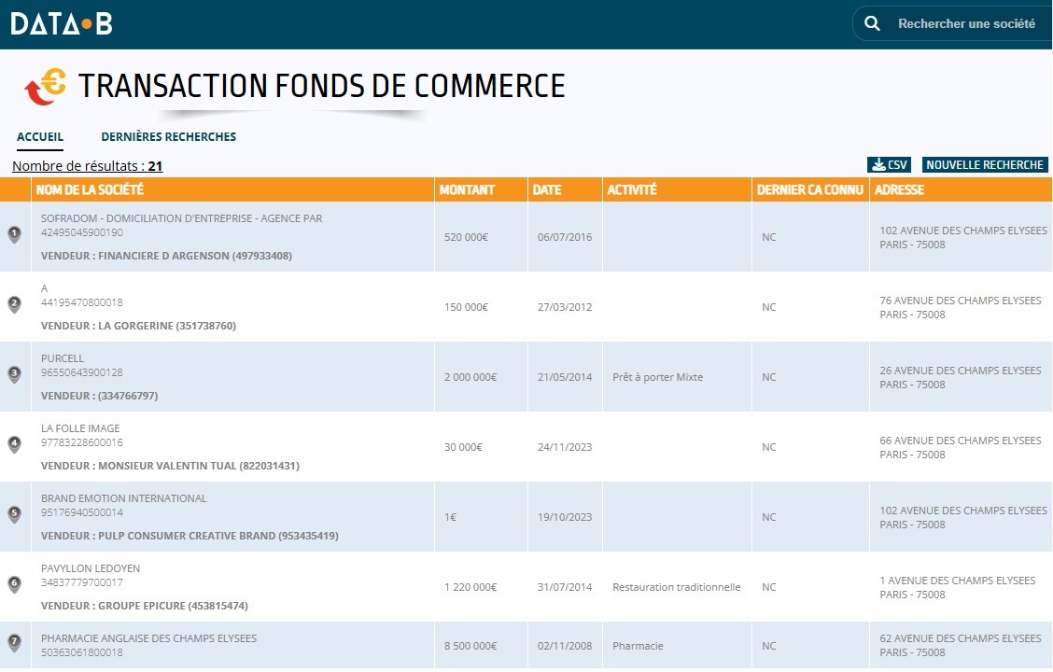Focus the Rechercher une société search field

(966, 23)
